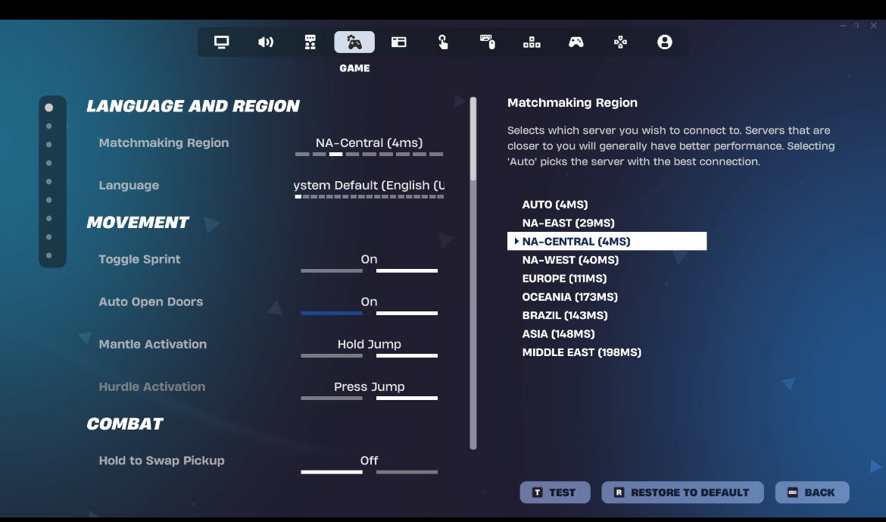886x522 pixels.
Task: Choose BRAZIL (143MS) region
Action: pos(564,315)
